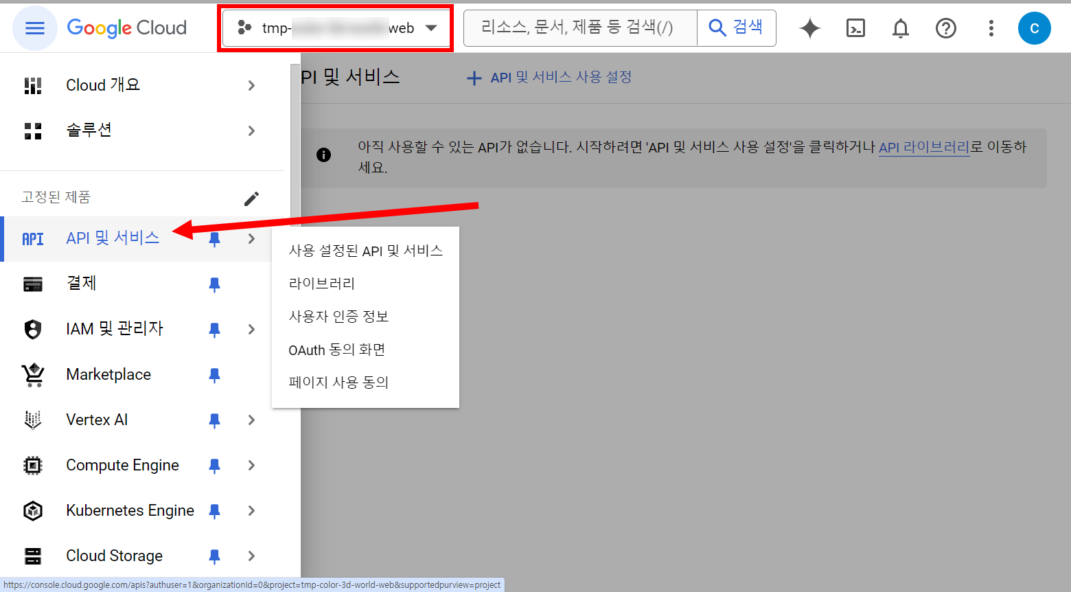Expand Cloud Storage submenu chevron
The image size is (1071, 592).
point(251,556)
